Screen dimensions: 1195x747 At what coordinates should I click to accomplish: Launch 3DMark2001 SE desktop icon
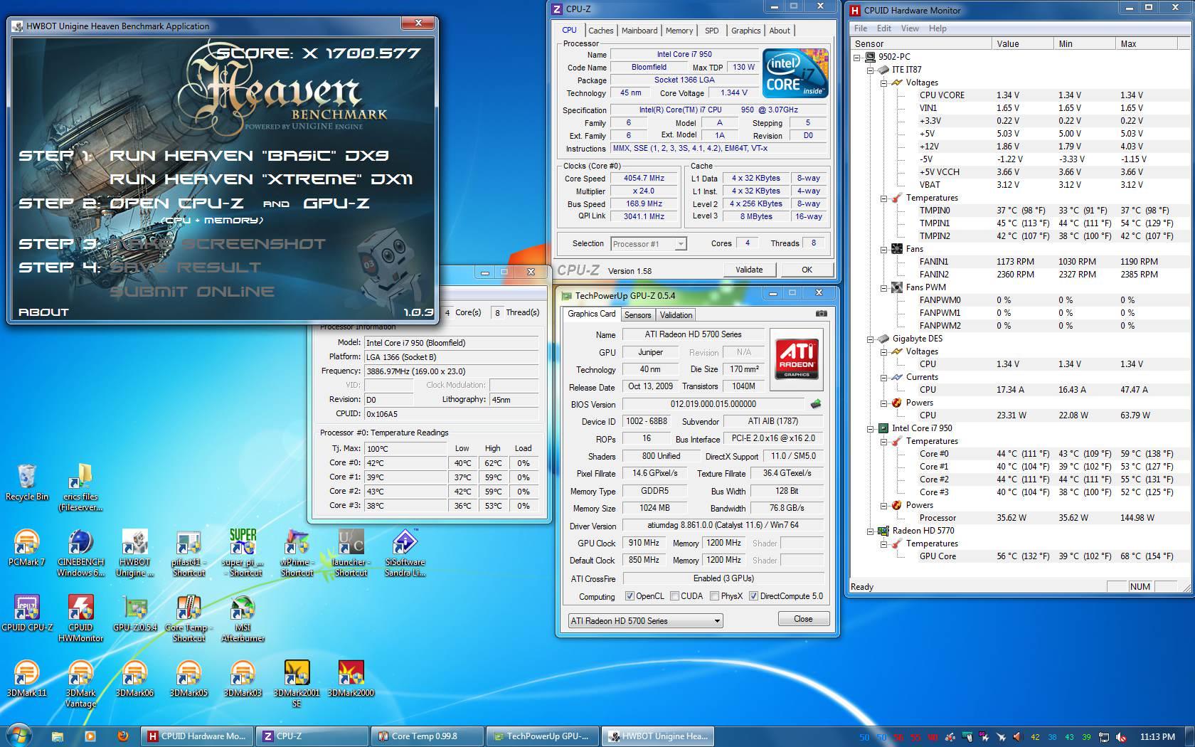point(297,684)
